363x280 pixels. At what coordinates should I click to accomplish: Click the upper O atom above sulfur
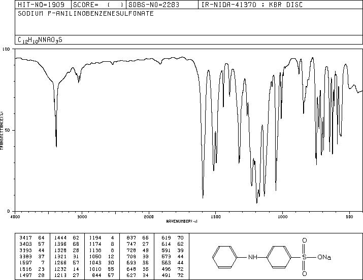(x=305, y=241)
